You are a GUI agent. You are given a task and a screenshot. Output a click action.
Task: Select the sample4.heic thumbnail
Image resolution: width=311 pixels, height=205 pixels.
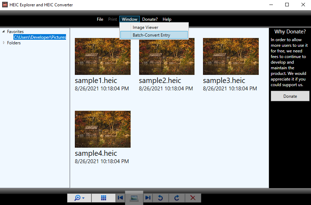pyautogui.click(x=103, y=129)
